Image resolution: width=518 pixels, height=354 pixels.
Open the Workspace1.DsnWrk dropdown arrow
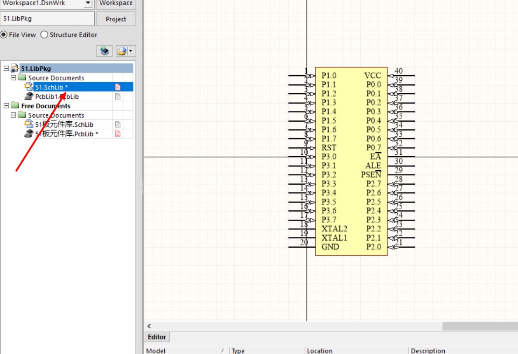coord(88,3)
